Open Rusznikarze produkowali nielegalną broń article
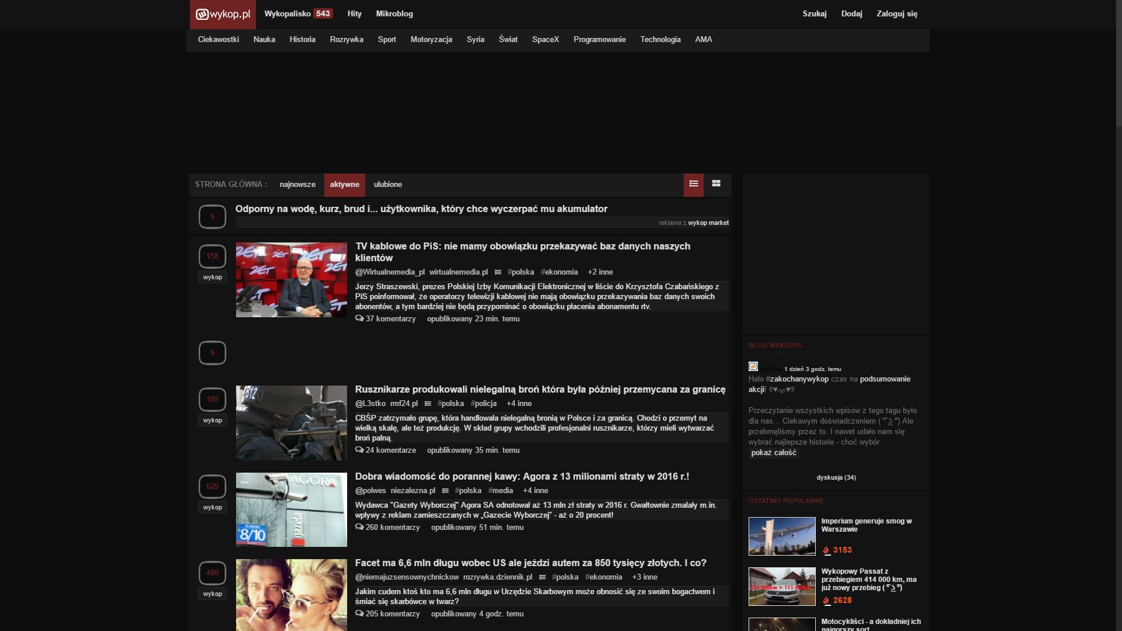The height and width of the screenshot is (631, 1122). tap(540, 390)
